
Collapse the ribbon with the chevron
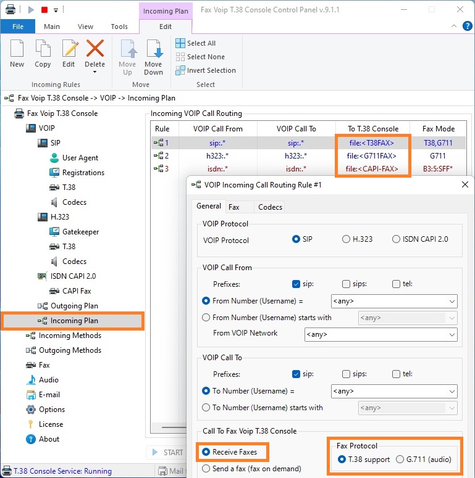[x=454, y=26]
